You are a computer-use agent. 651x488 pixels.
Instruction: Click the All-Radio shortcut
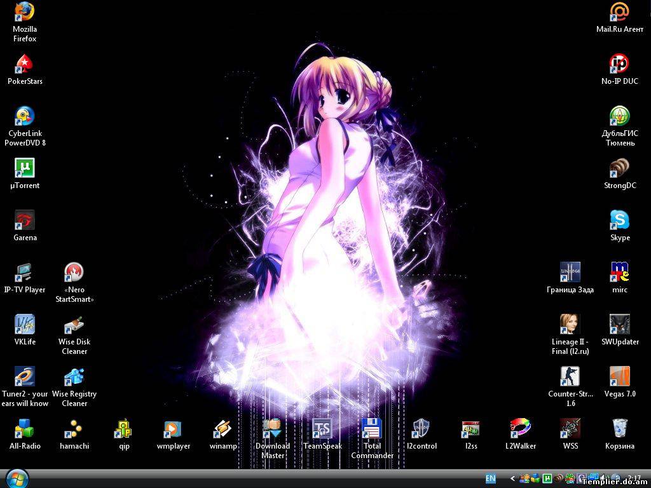pyautogui.click(x=25, y=429)
